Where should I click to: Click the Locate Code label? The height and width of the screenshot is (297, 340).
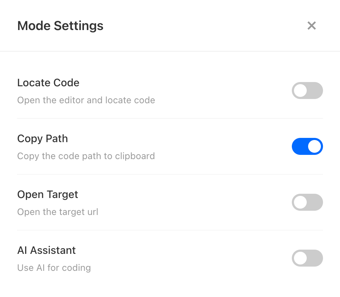[x=48, y=83]
